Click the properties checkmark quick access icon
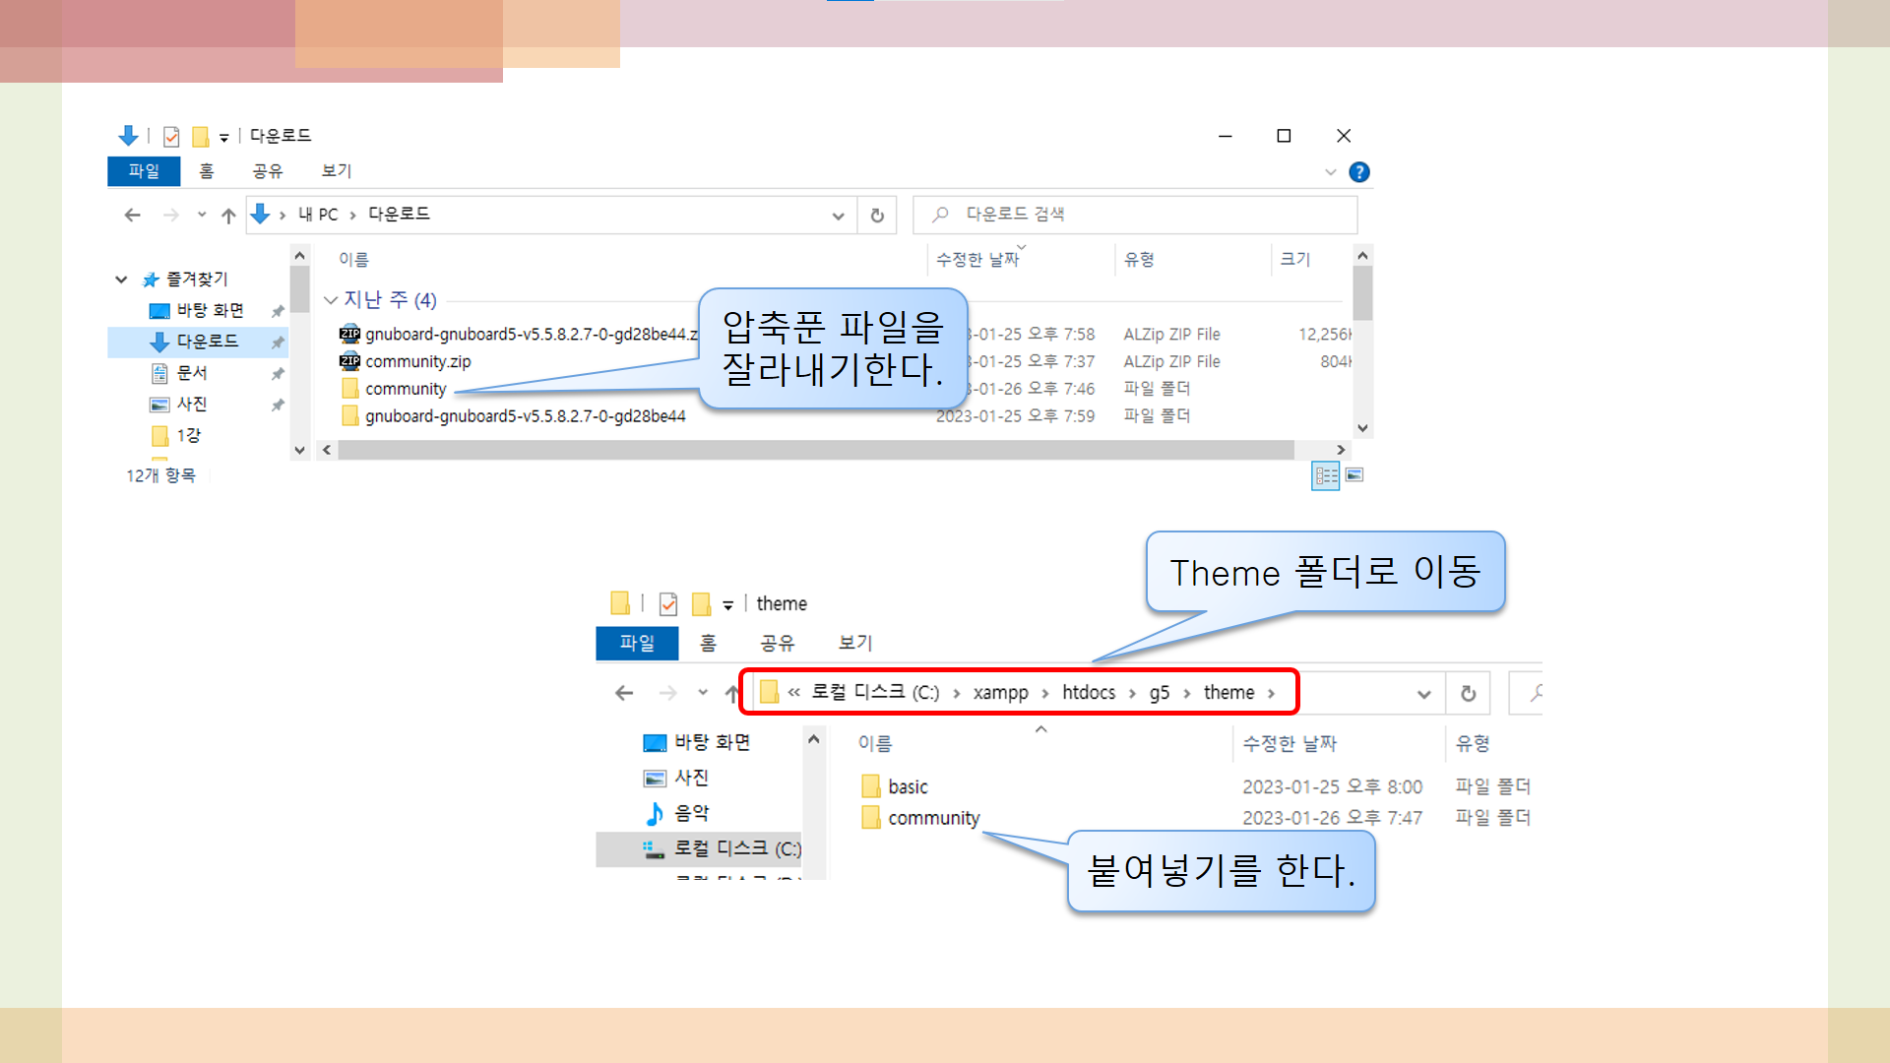Screen dimensions: 1890x1063 tap(171, 136)
